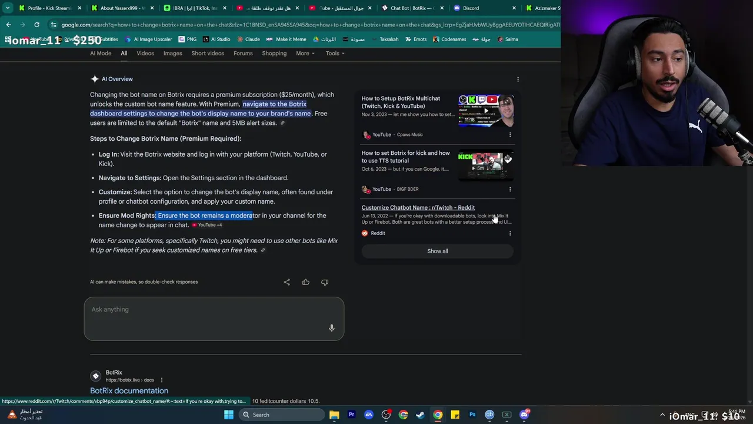This screenshot has height=424, width=753.
Task: Open Discord from the taskbar
Action: 524,415
